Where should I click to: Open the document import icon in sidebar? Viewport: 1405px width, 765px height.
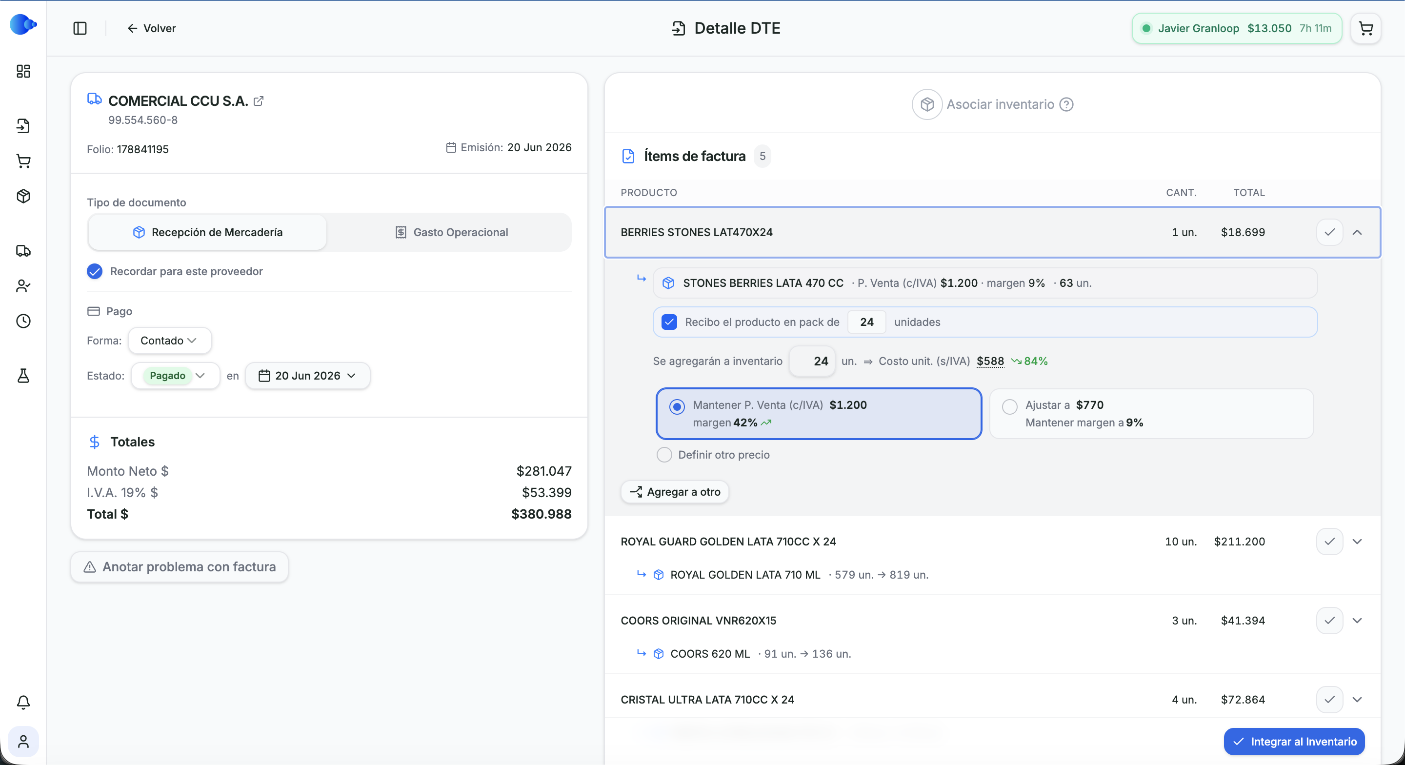pyautogui.click(x=23, y=126)
